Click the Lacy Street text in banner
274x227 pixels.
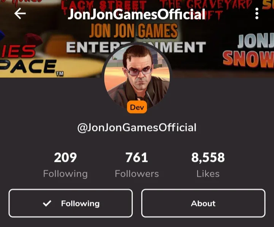pyautogui.click(x=104, y=5)
